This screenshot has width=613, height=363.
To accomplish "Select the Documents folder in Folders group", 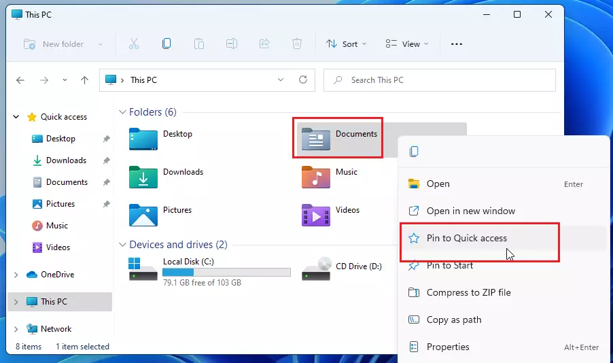I will point(339,139).
